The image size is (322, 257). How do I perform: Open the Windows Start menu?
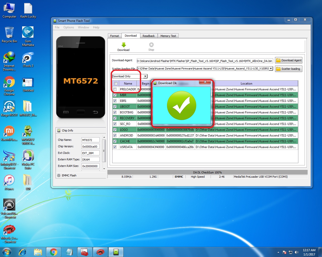[x=7, y=252]
